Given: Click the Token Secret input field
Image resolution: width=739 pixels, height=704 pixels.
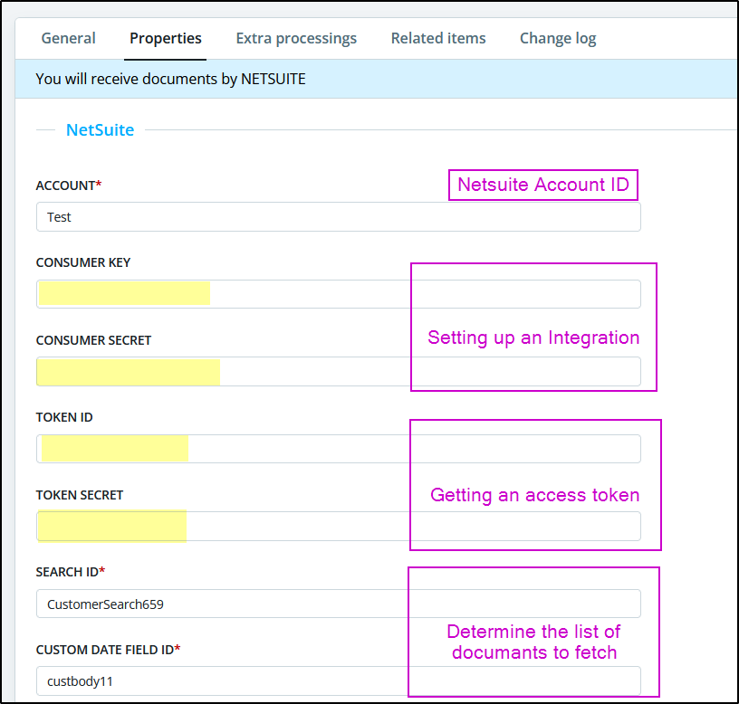Looking at the screenshot, I should click(339, 526).
